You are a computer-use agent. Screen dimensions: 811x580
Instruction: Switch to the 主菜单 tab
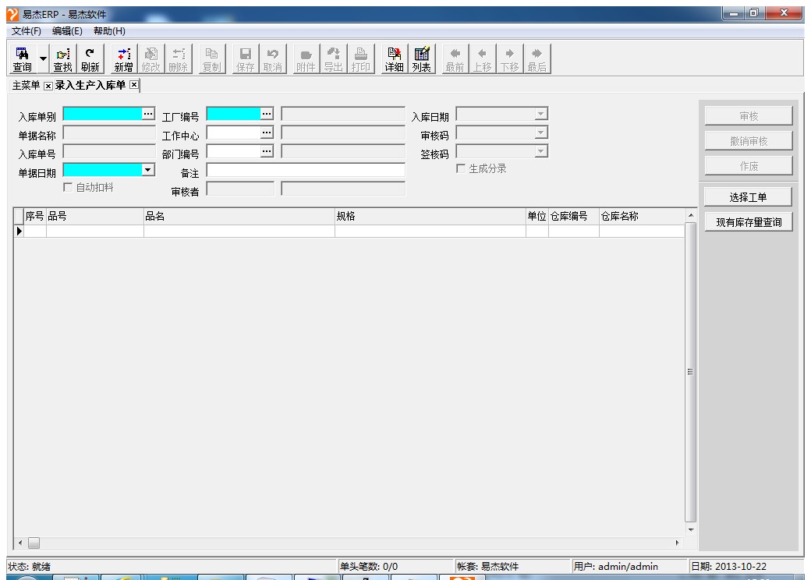(26, 85)
